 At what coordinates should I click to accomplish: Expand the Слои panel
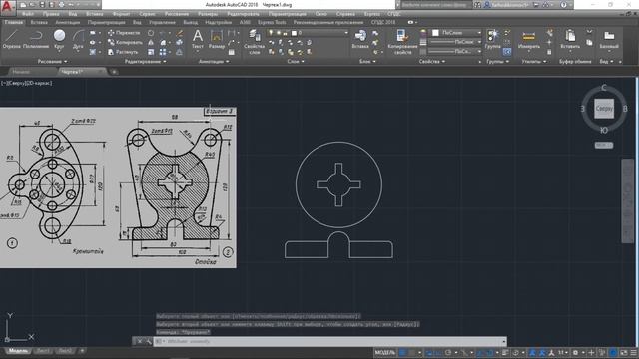[x=296, y=62]
